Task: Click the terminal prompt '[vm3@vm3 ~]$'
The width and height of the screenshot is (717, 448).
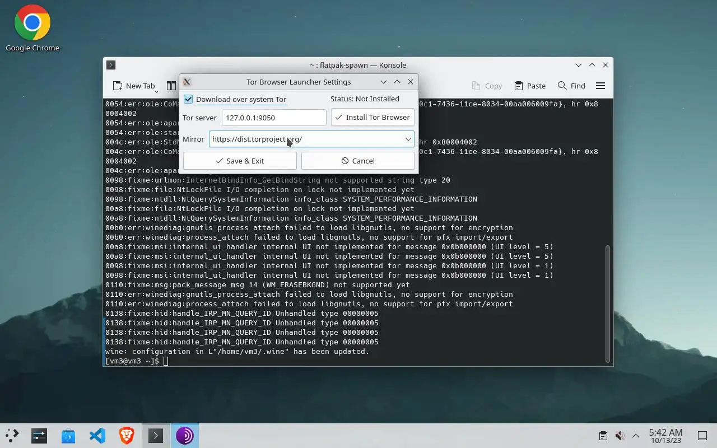Action: [x=132, y=361]
